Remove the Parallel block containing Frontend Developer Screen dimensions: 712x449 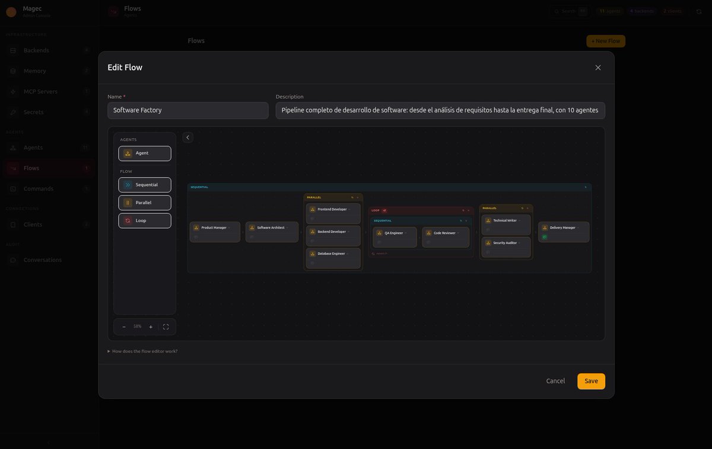point(358,197)
